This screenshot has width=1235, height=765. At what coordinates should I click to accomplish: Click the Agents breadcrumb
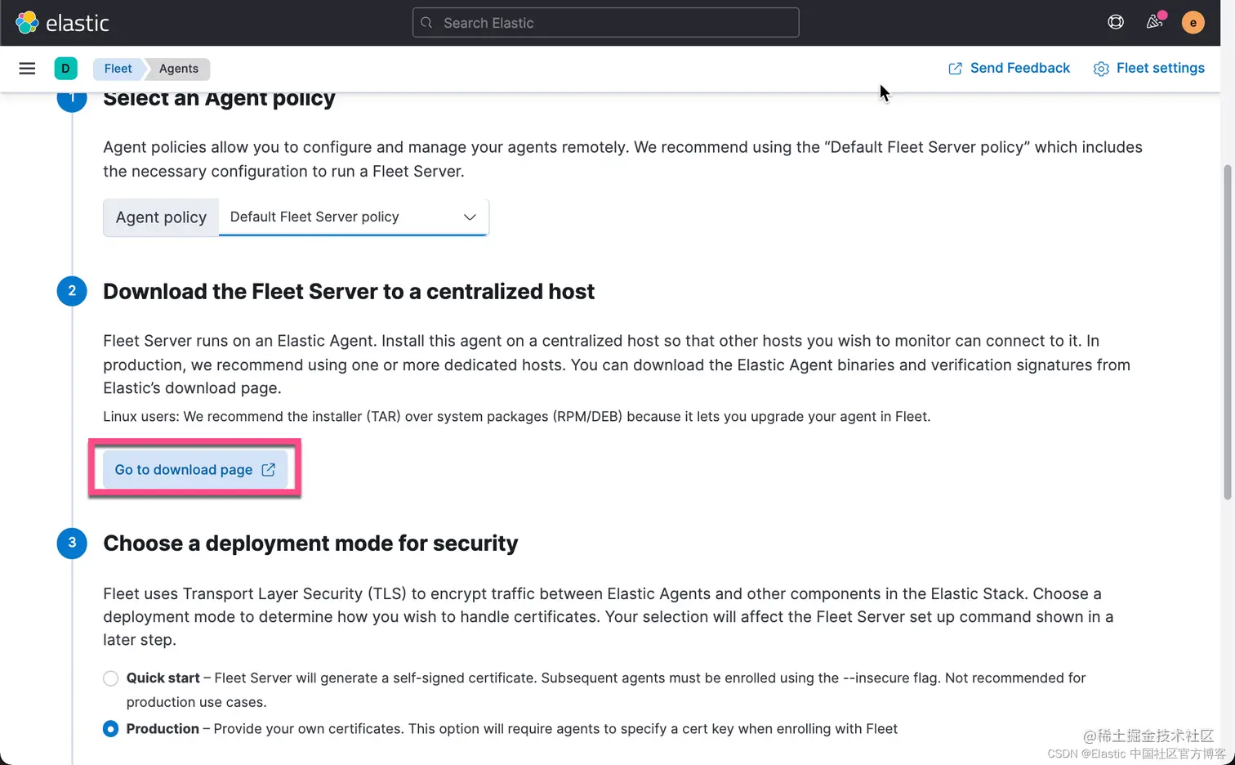point(179,69)
